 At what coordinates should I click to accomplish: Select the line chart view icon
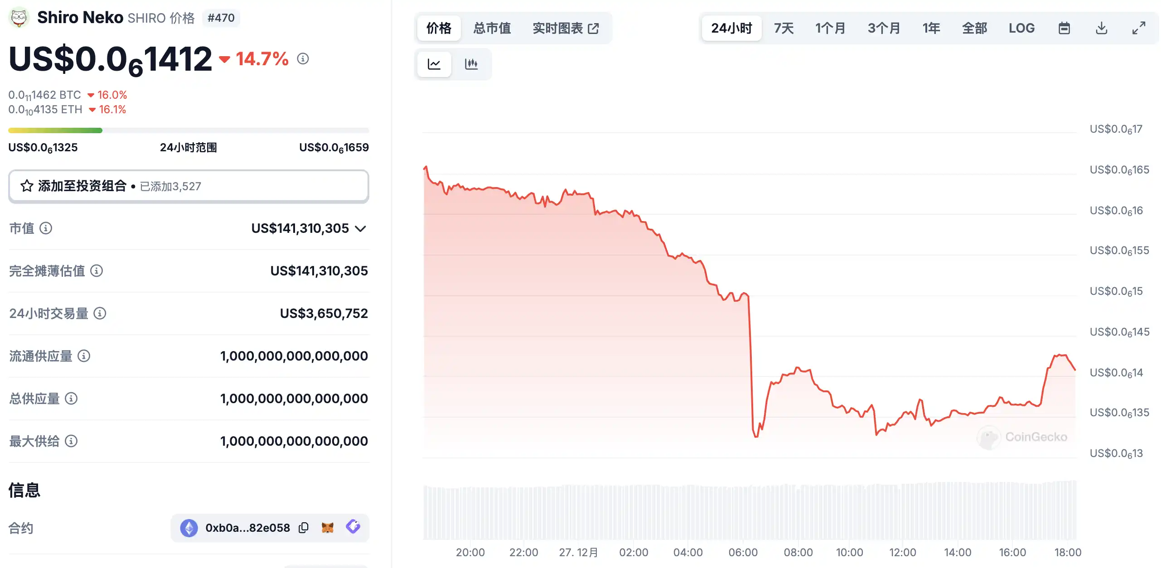(434, 64)
